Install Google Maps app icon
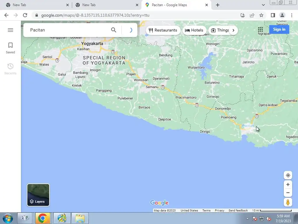The image size is (298, 224). 243,15
